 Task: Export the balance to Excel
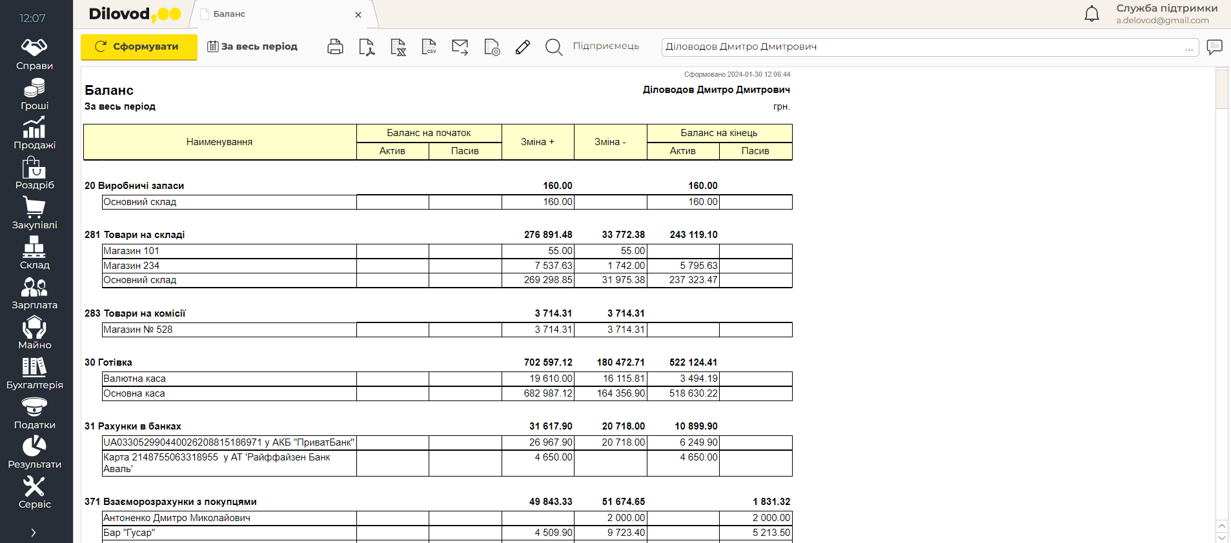click(398, 47)
